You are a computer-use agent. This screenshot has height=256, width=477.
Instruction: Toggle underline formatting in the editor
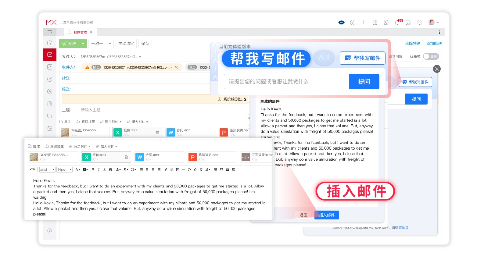coord(104,169)
